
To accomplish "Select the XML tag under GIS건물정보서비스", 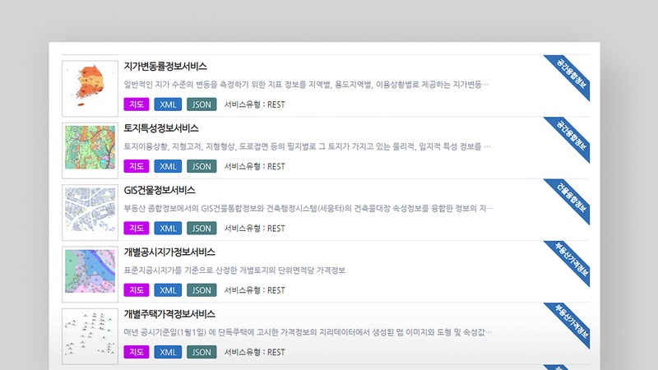I will [168, 228].
